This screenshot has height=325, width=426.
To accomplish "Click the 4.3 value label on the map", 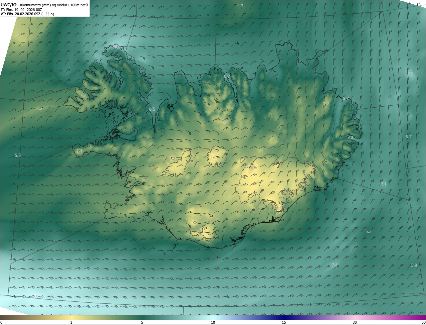I will point(240,6).
